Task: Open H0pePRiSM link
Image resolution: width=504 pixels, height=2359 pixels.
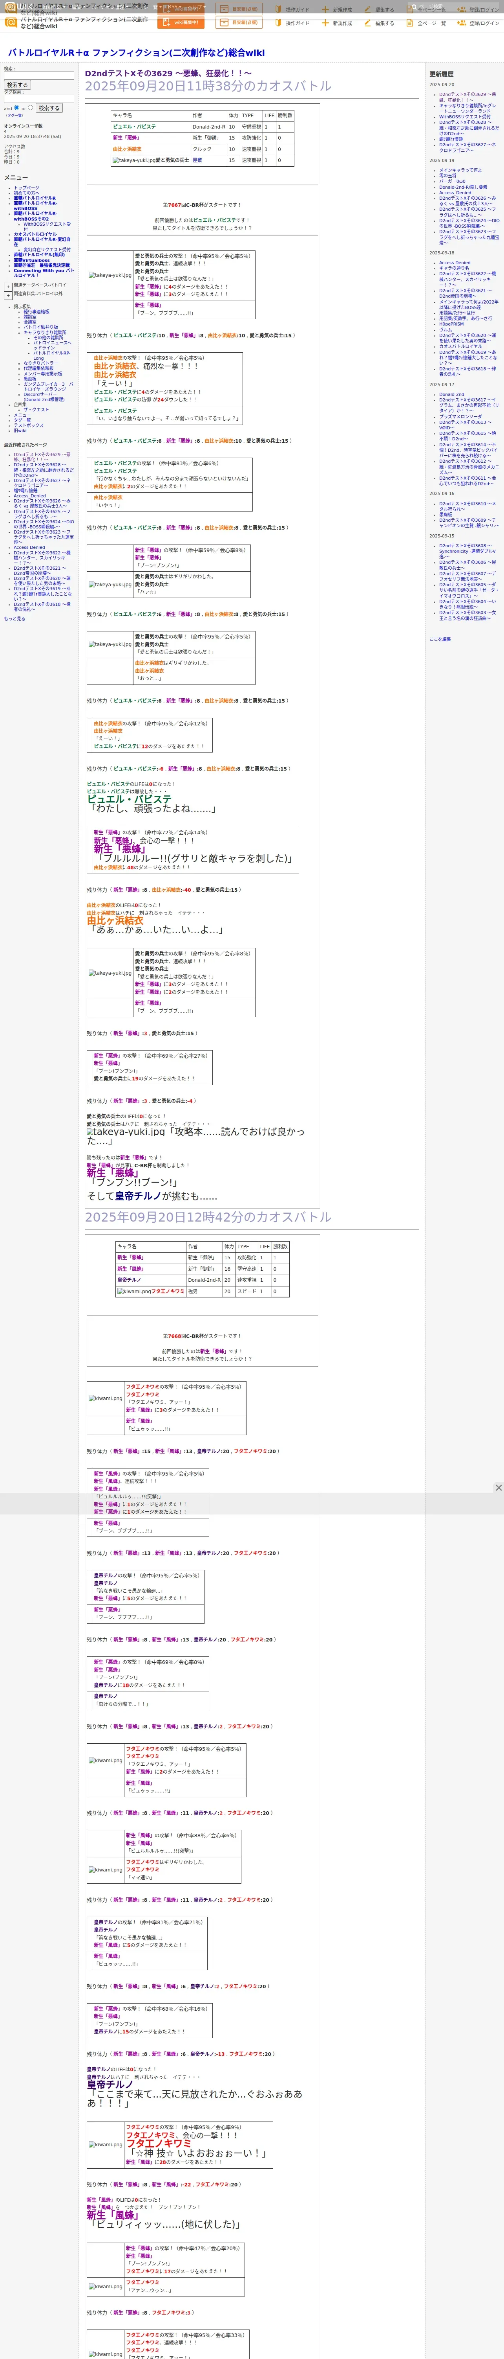Action: pyautogui.click(x=452, y=324)
